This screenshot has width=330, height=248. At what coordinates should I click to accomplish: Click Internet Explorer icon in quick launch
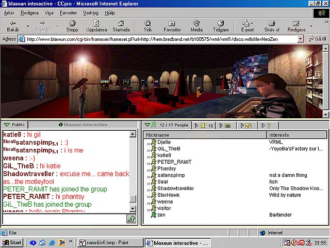[x=52, y=243]
